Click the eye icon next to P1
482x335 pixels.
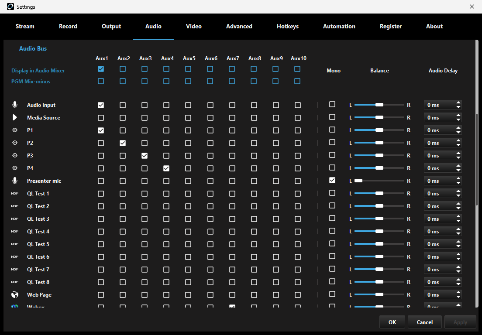[x=15, y=130]
